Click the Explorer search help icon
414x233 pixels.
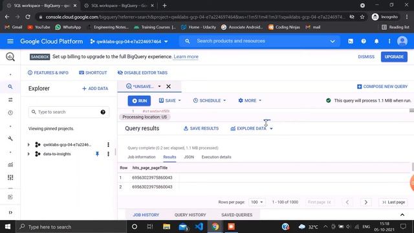tap(103, 112)
